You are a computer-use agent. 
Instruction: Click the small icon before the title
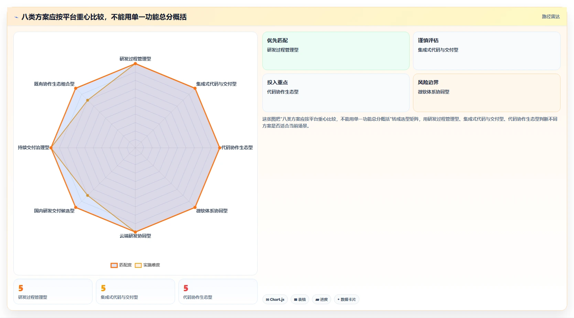[x=16, y=17]
